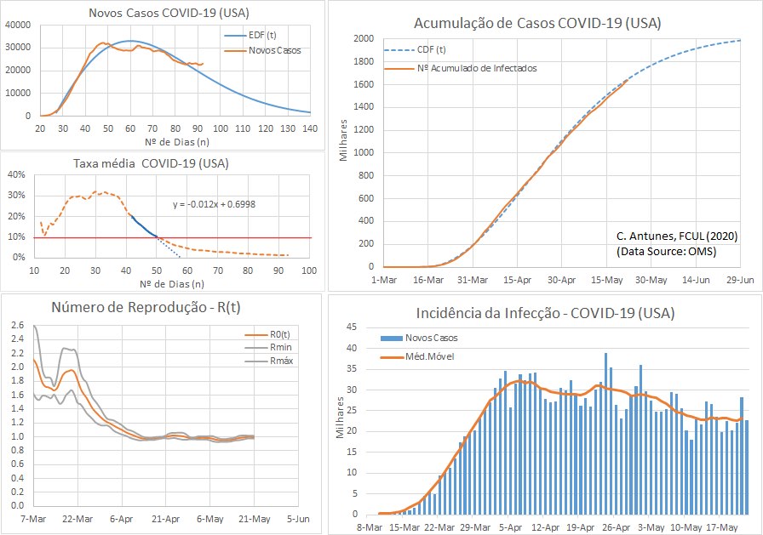
Task: Select the trendline equation y = -0.012x + 0.6998
Action: click(214, 204)
